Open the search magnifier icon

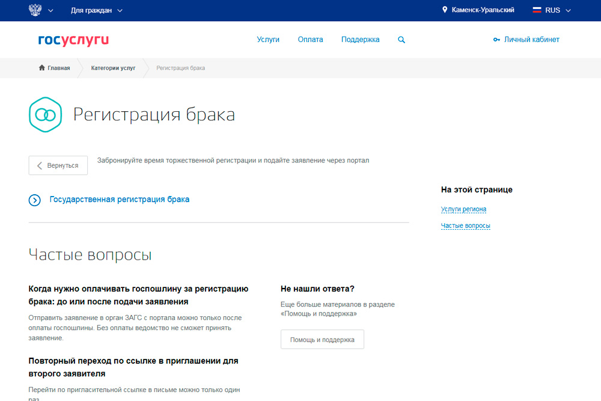point(401,39)
